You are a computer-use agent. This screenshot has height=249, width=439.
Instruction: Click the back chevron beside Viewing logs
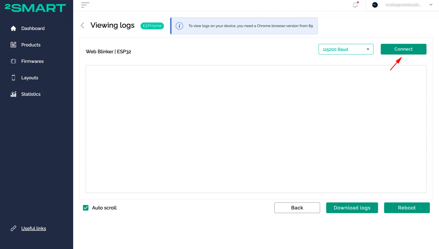pos(82,25)
